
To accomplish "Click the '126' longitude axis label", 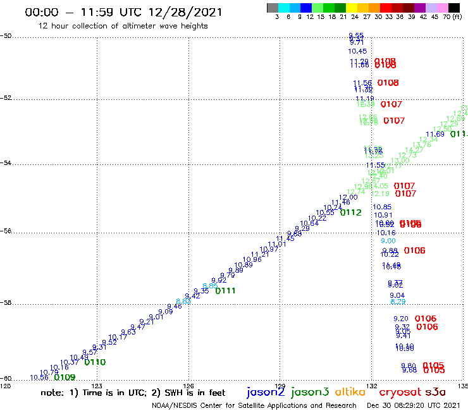I will [188, 386].
